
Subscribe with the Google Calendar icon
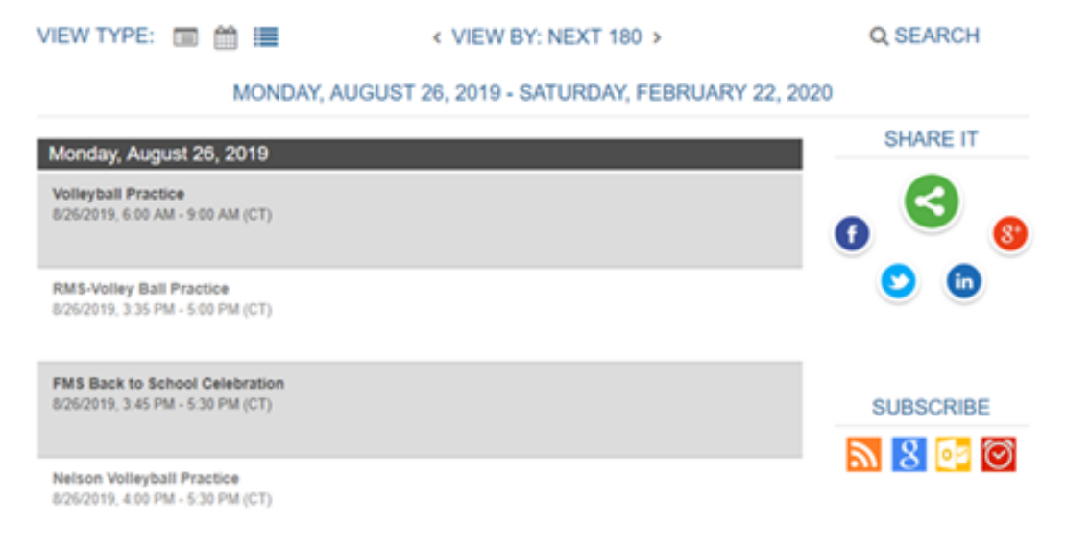click(x=909, y=455)
